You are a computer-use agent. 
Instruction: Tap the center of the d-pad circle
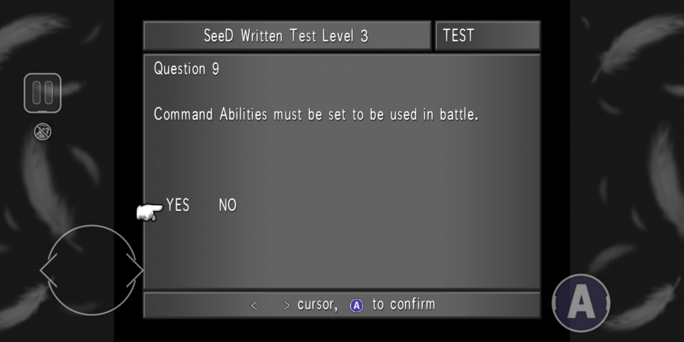[x=92, y=271]
